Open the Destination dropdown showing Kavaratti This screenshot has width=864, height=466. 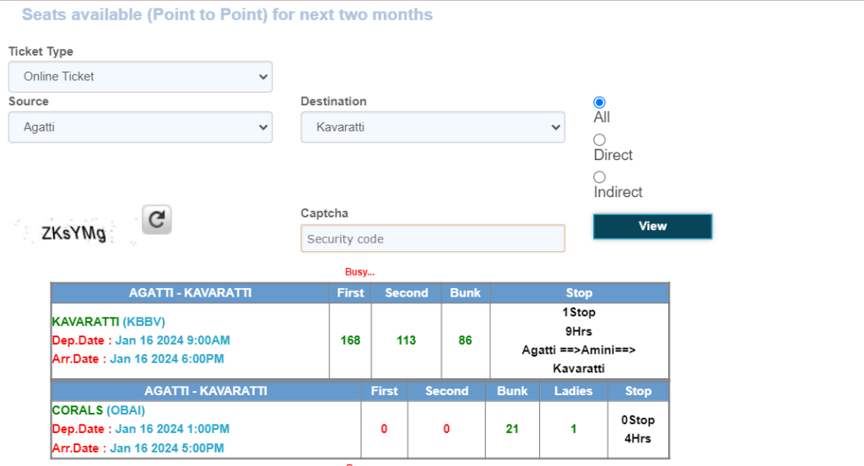pyautogui.click(x=432, y=127)
